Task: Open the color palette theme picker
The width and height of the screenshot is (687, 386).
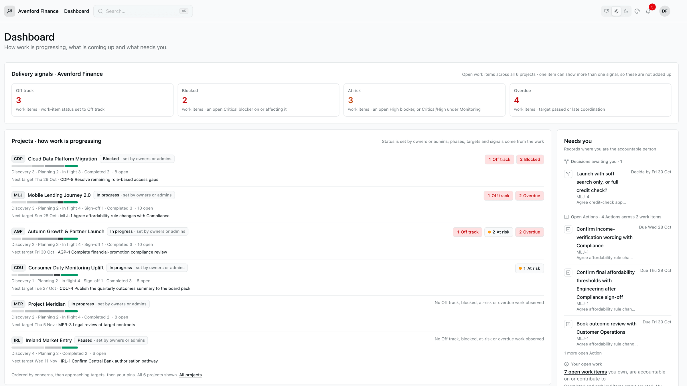Action: click(x=637, y=11)
